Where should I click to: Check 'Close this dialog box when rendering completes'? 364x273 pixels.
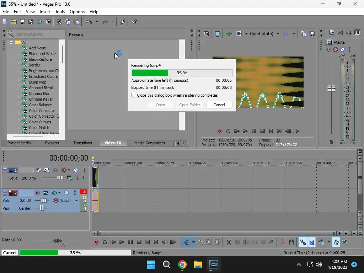click(x=134, y=95)
